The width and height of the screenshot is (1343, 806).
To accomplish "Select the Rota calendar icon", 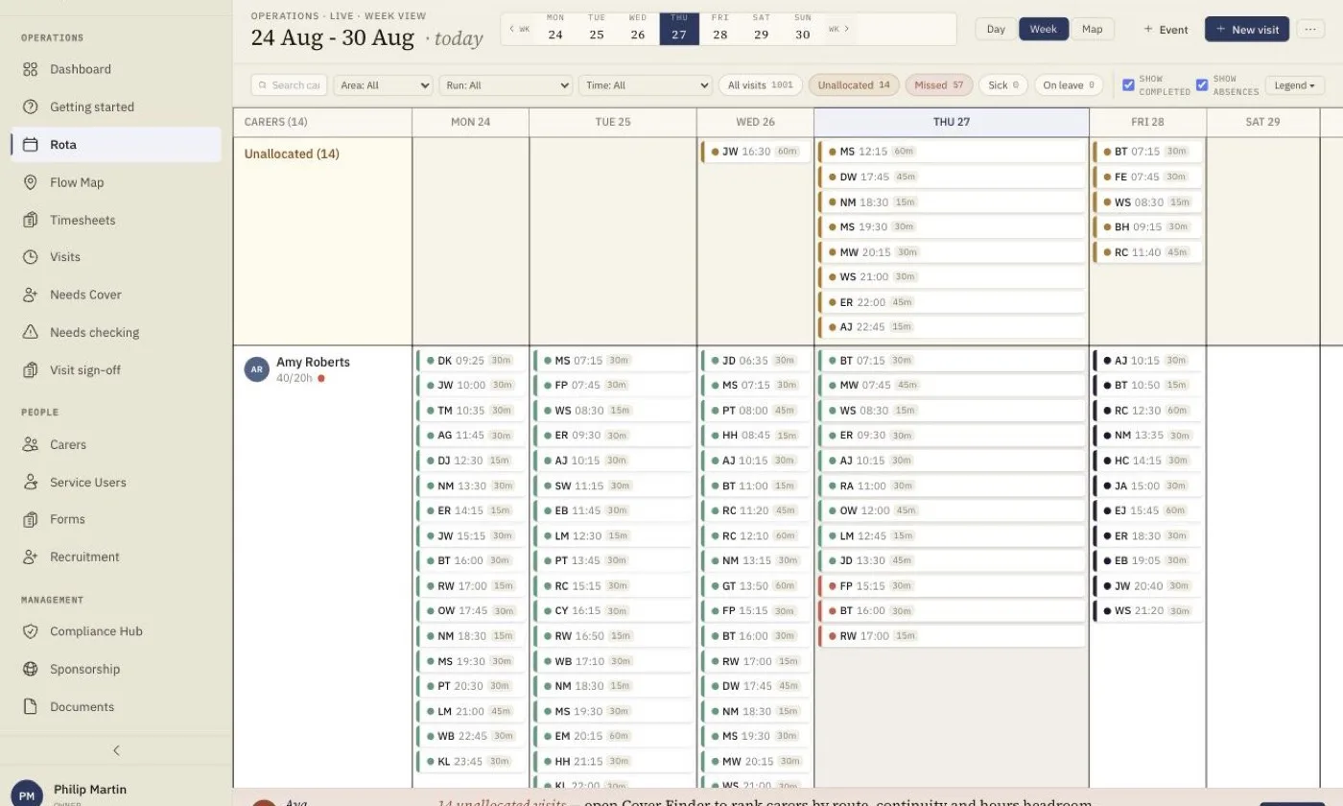I will [31, 144].
